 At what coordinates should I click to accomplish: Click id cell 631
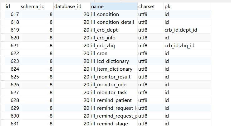(12, 123)
